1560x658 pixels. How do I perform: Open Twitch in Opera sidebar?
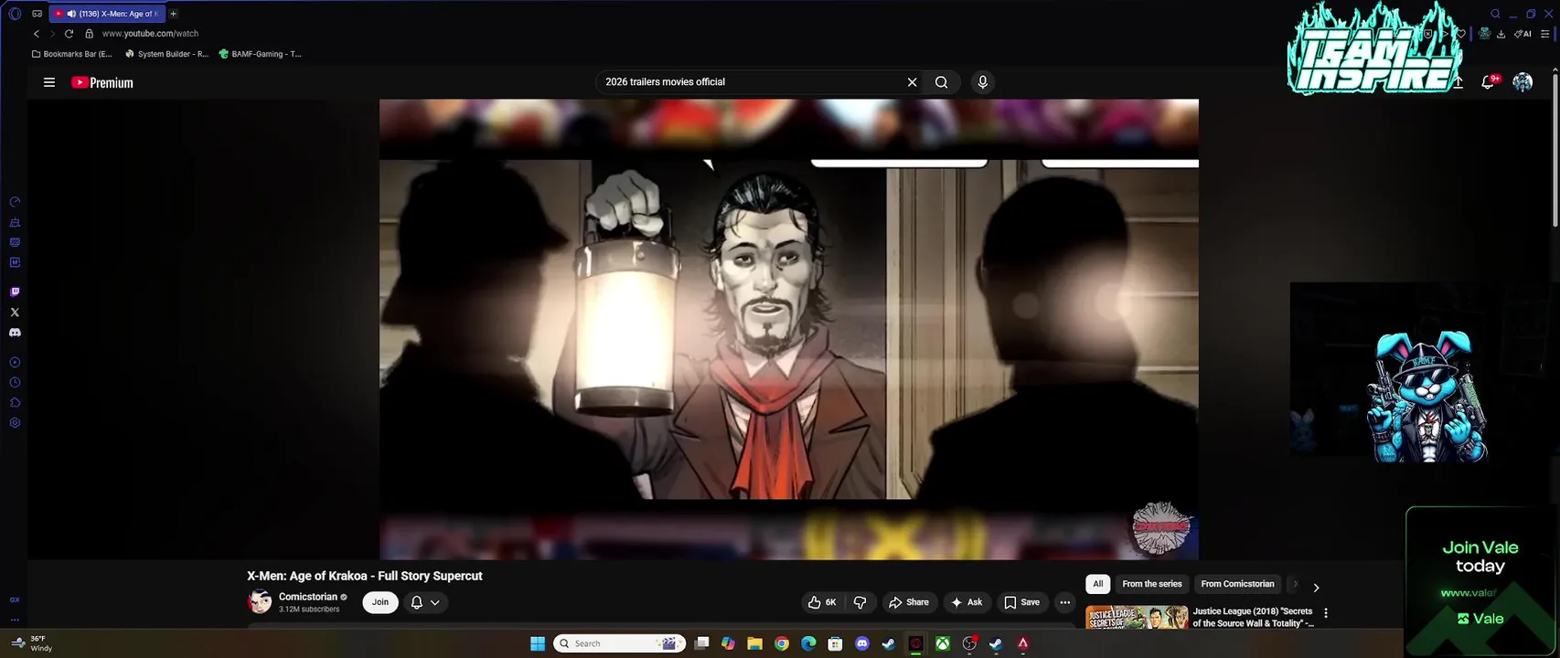pos(15,292)
